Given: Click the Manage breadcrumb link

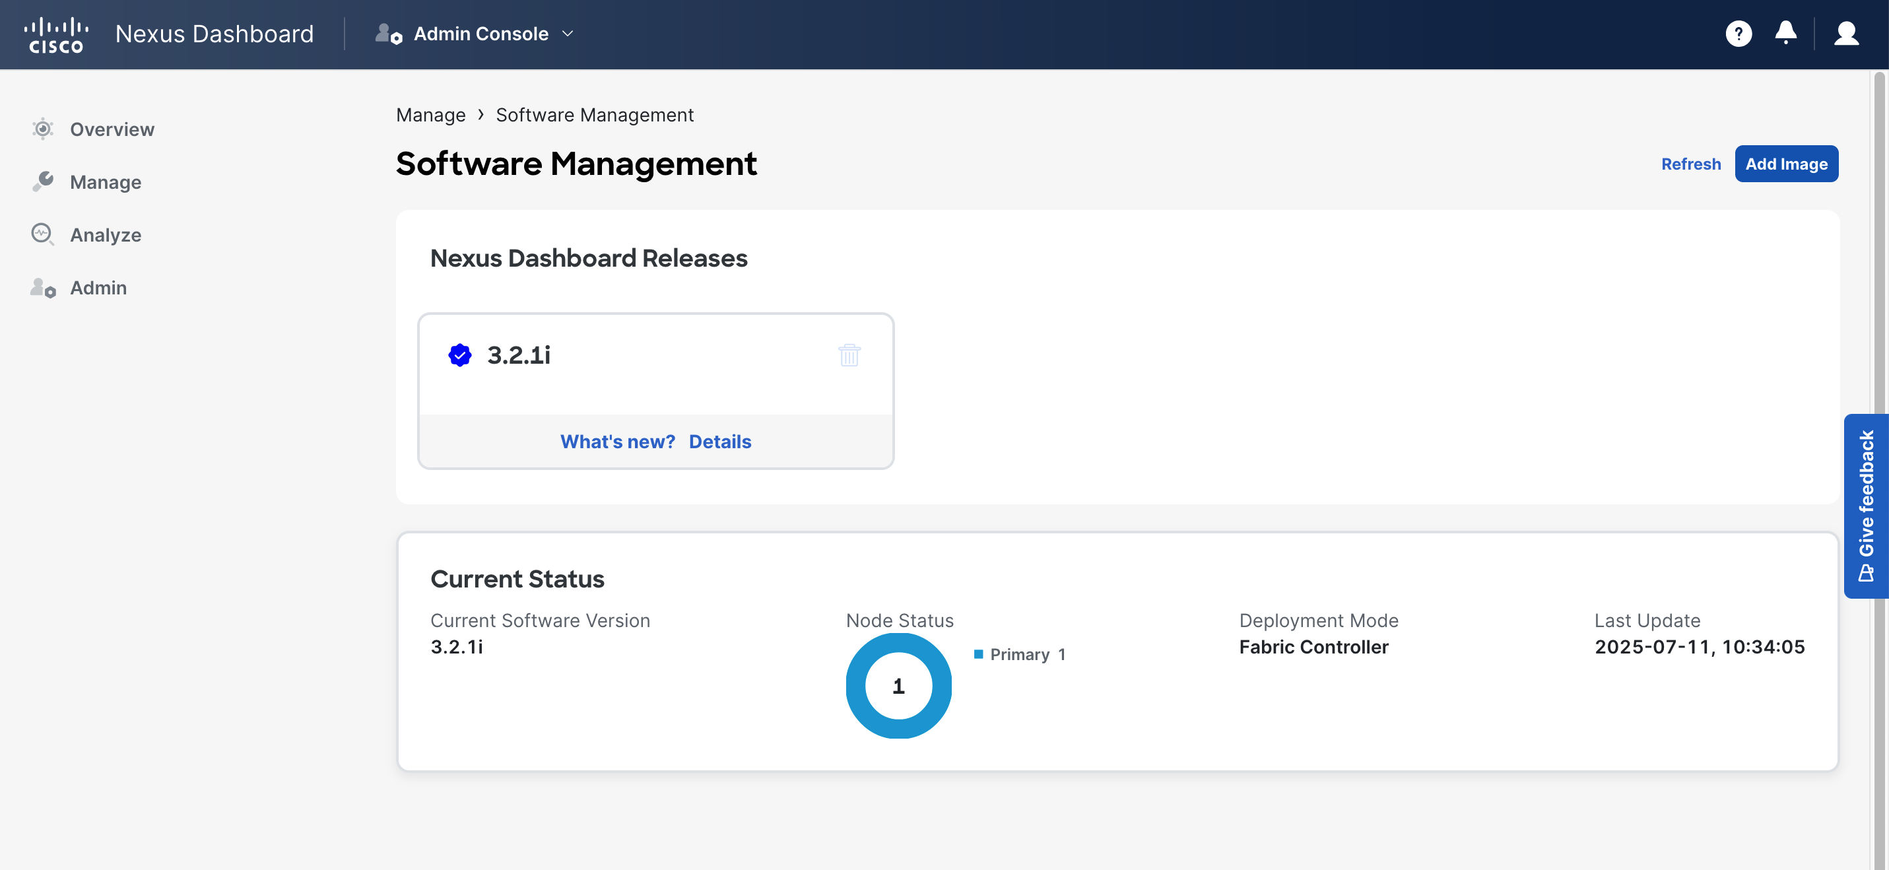Looking at the screenshot, I should (x=430, y=115).
